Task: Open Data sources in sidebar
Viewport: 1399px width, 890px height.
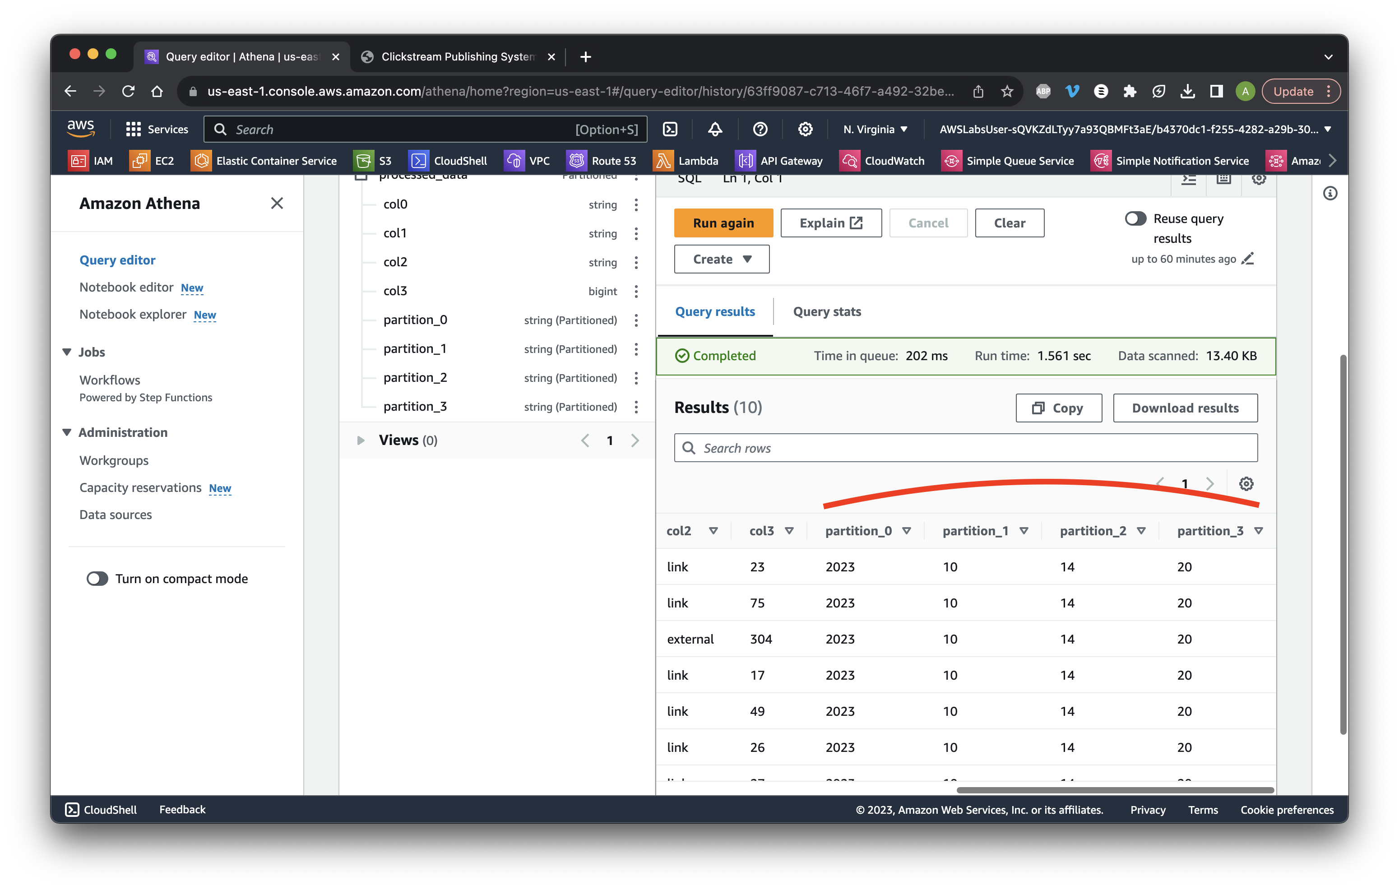Action: [x=116, y=514]
